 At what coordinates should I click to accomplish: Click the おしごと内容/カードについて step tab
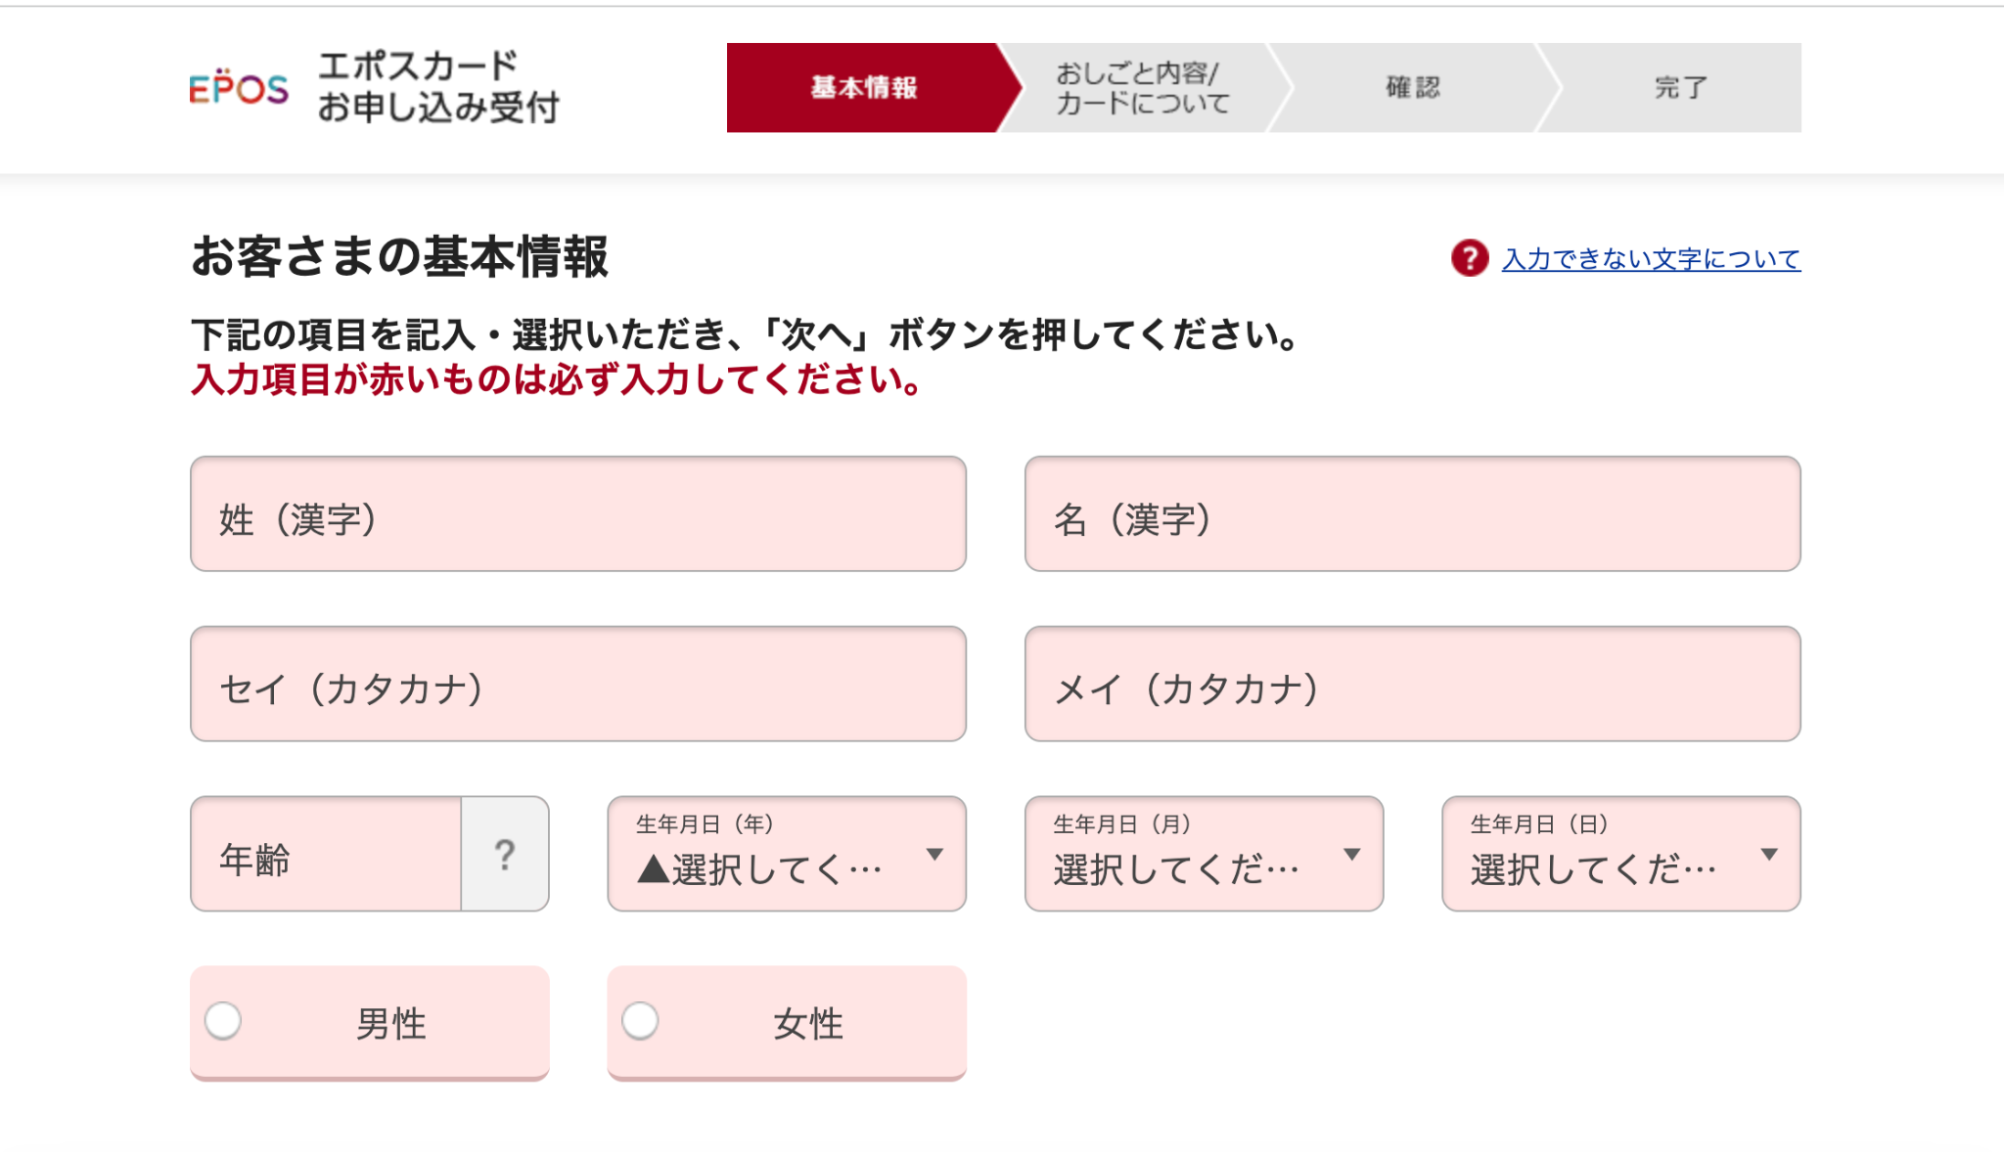click(1142, 88)
